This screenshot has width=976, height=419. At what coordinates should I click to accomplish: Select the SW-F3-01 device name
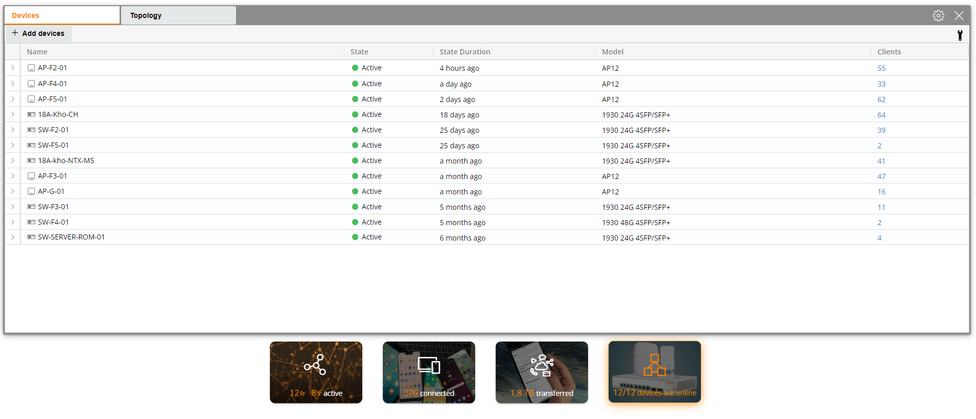tap(53, 207)
